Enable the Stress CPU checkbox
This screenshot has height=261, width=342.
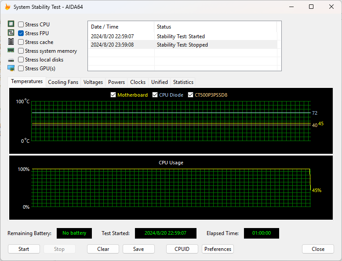point(21,25)
